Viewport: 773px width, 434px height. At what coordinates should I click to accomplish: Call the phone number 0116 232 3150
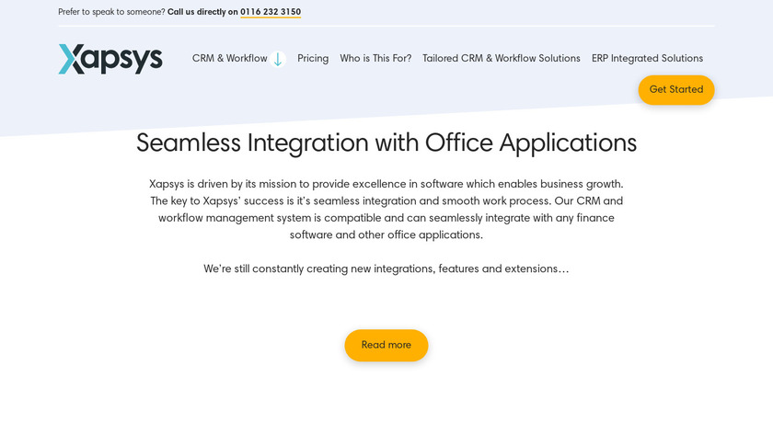(271, 12)
